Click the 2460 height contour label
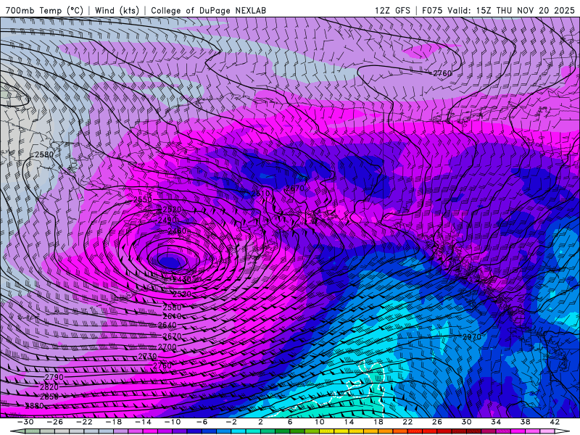The height and width of the screenshot is (435, 580). pyautogui.click(x=177, y=231)
